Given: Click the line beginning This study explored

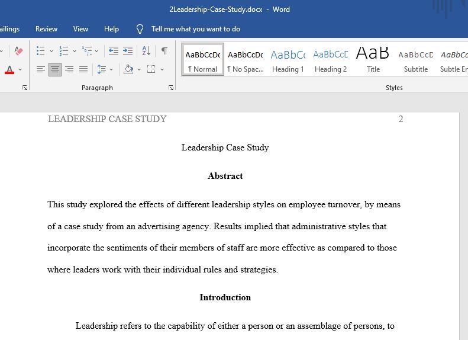Looking at the screenshot, I should point(224,205).
